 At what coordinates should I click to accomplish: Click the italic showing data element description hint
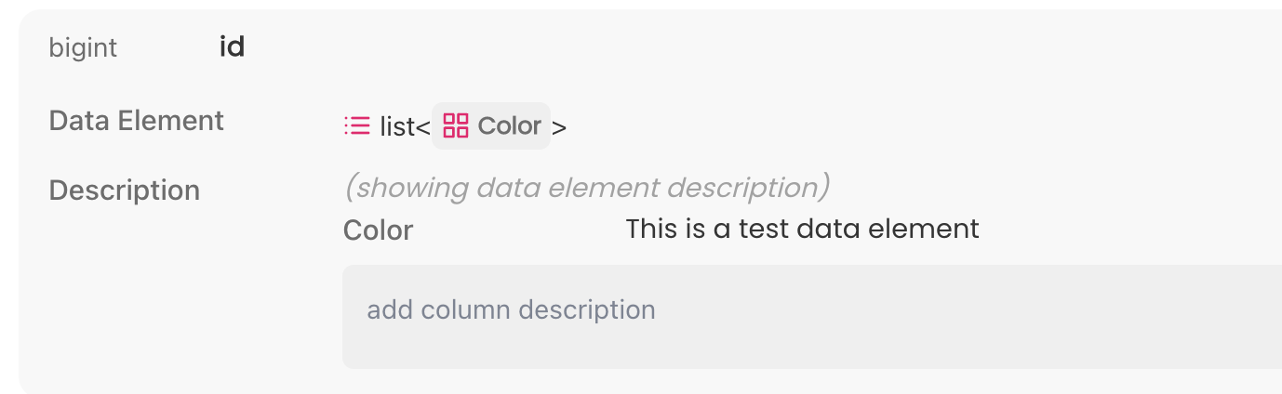586,188
